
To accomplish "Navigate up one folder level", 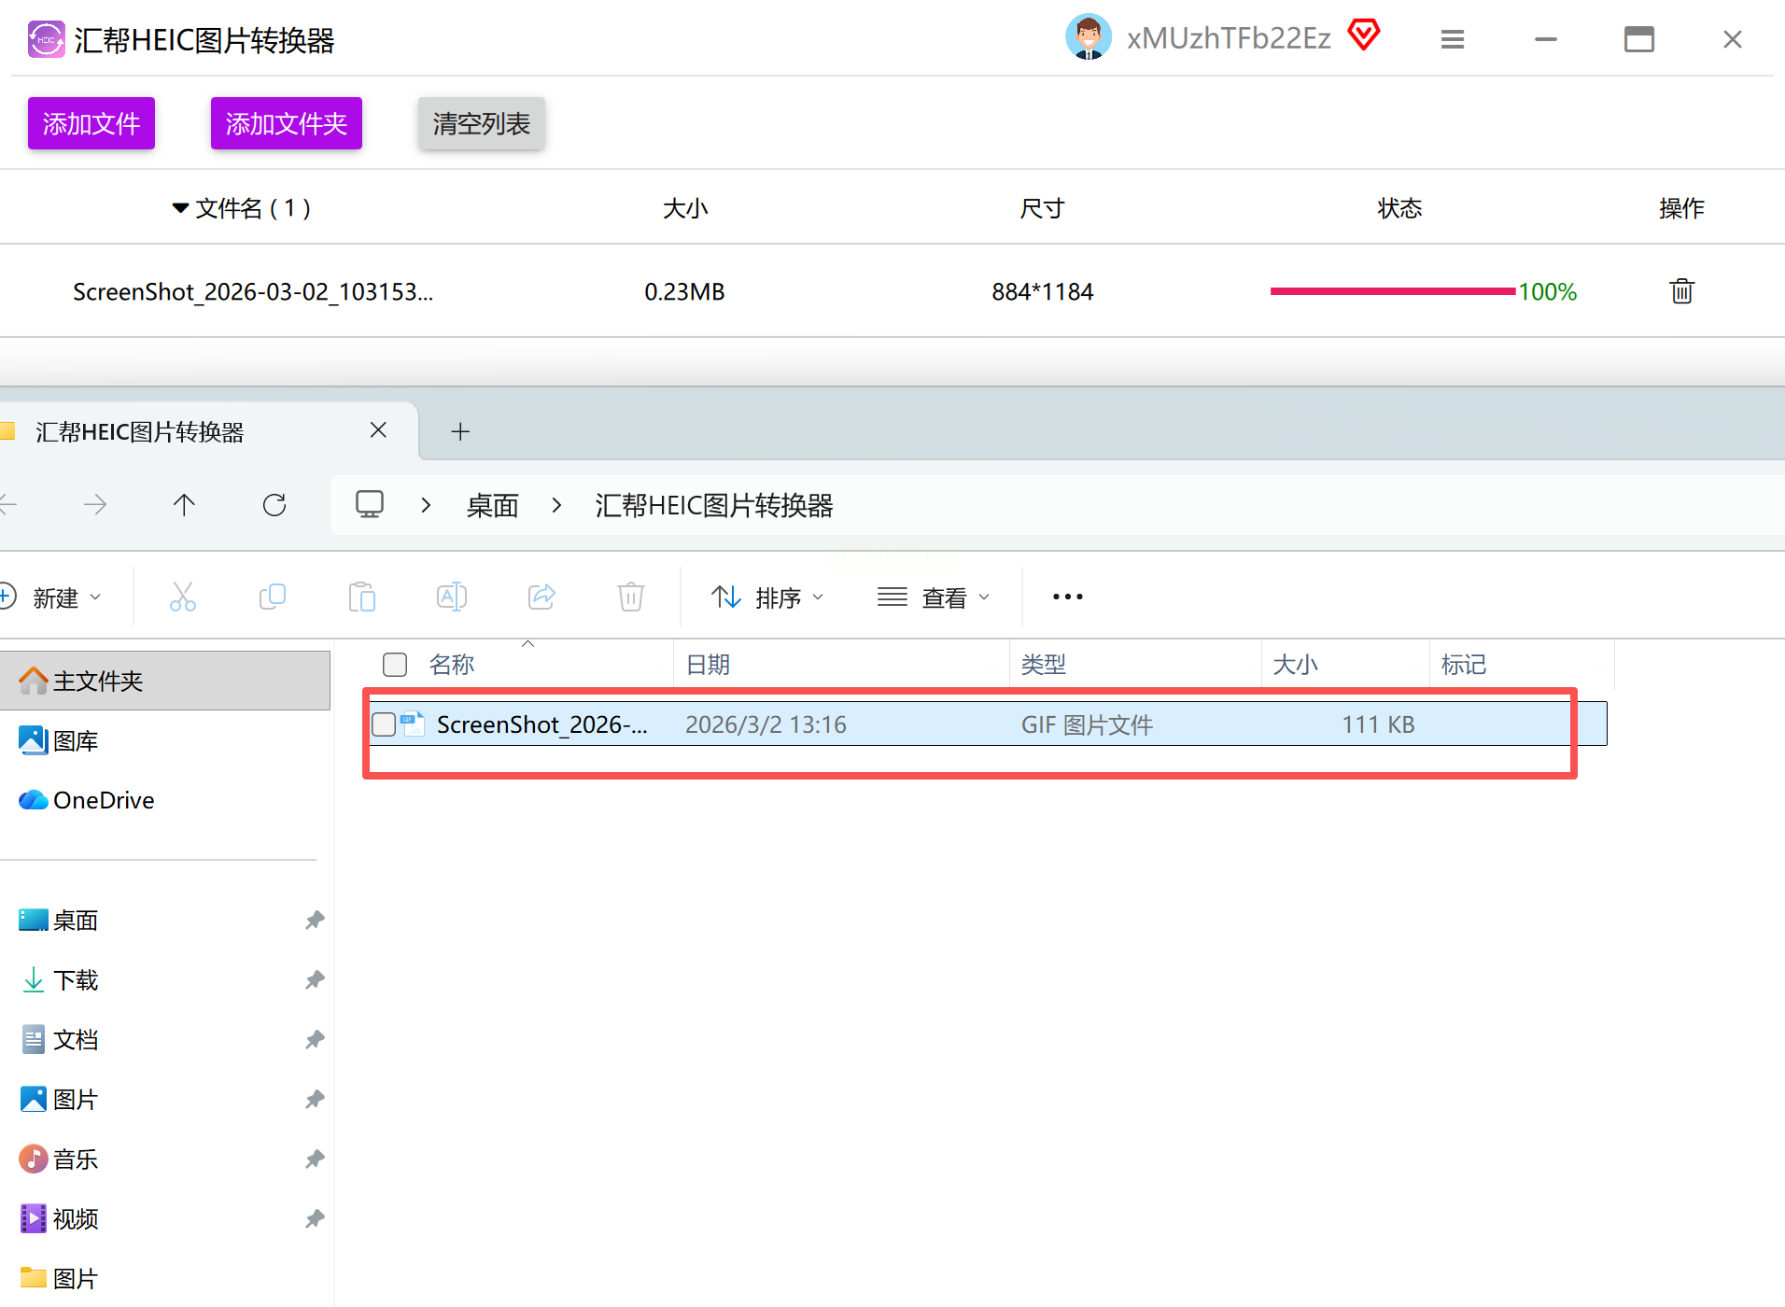I will coord(184,505).
